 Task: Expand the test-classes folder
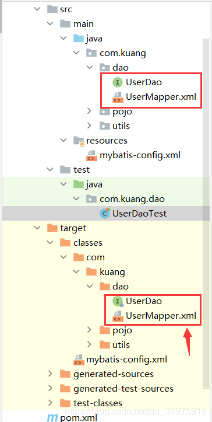pyautogui.click(x=50, y=403)
